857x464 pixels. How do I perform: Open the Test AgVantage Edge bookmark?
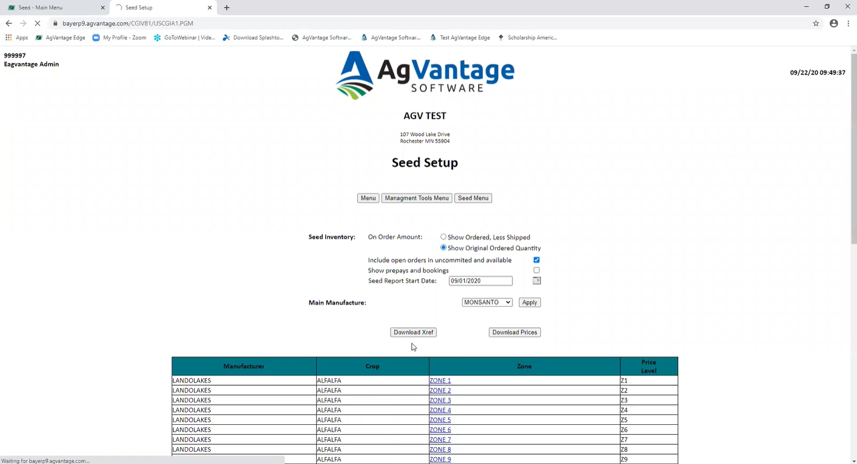tap(460, 38)
